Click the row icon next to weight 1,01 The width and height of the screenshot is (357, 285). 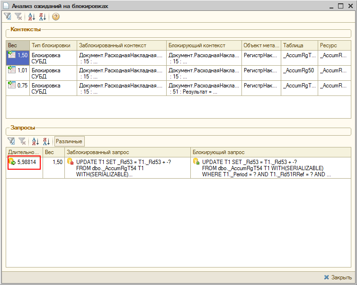[12, 69]
